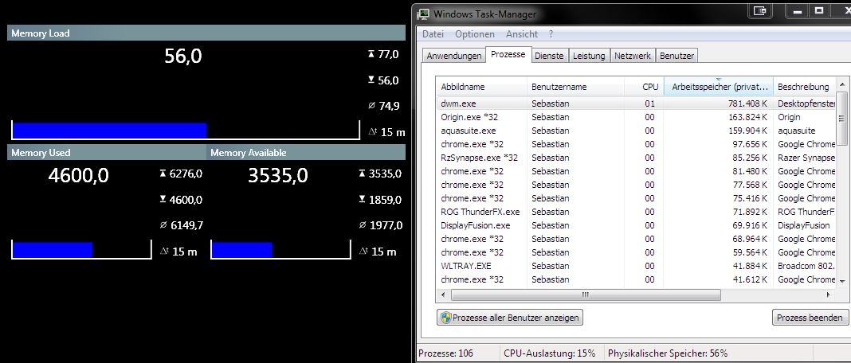Click the horizontal scrollbar thumb
The width and height of the screenshot is (851, 363).
click(586, 295)
